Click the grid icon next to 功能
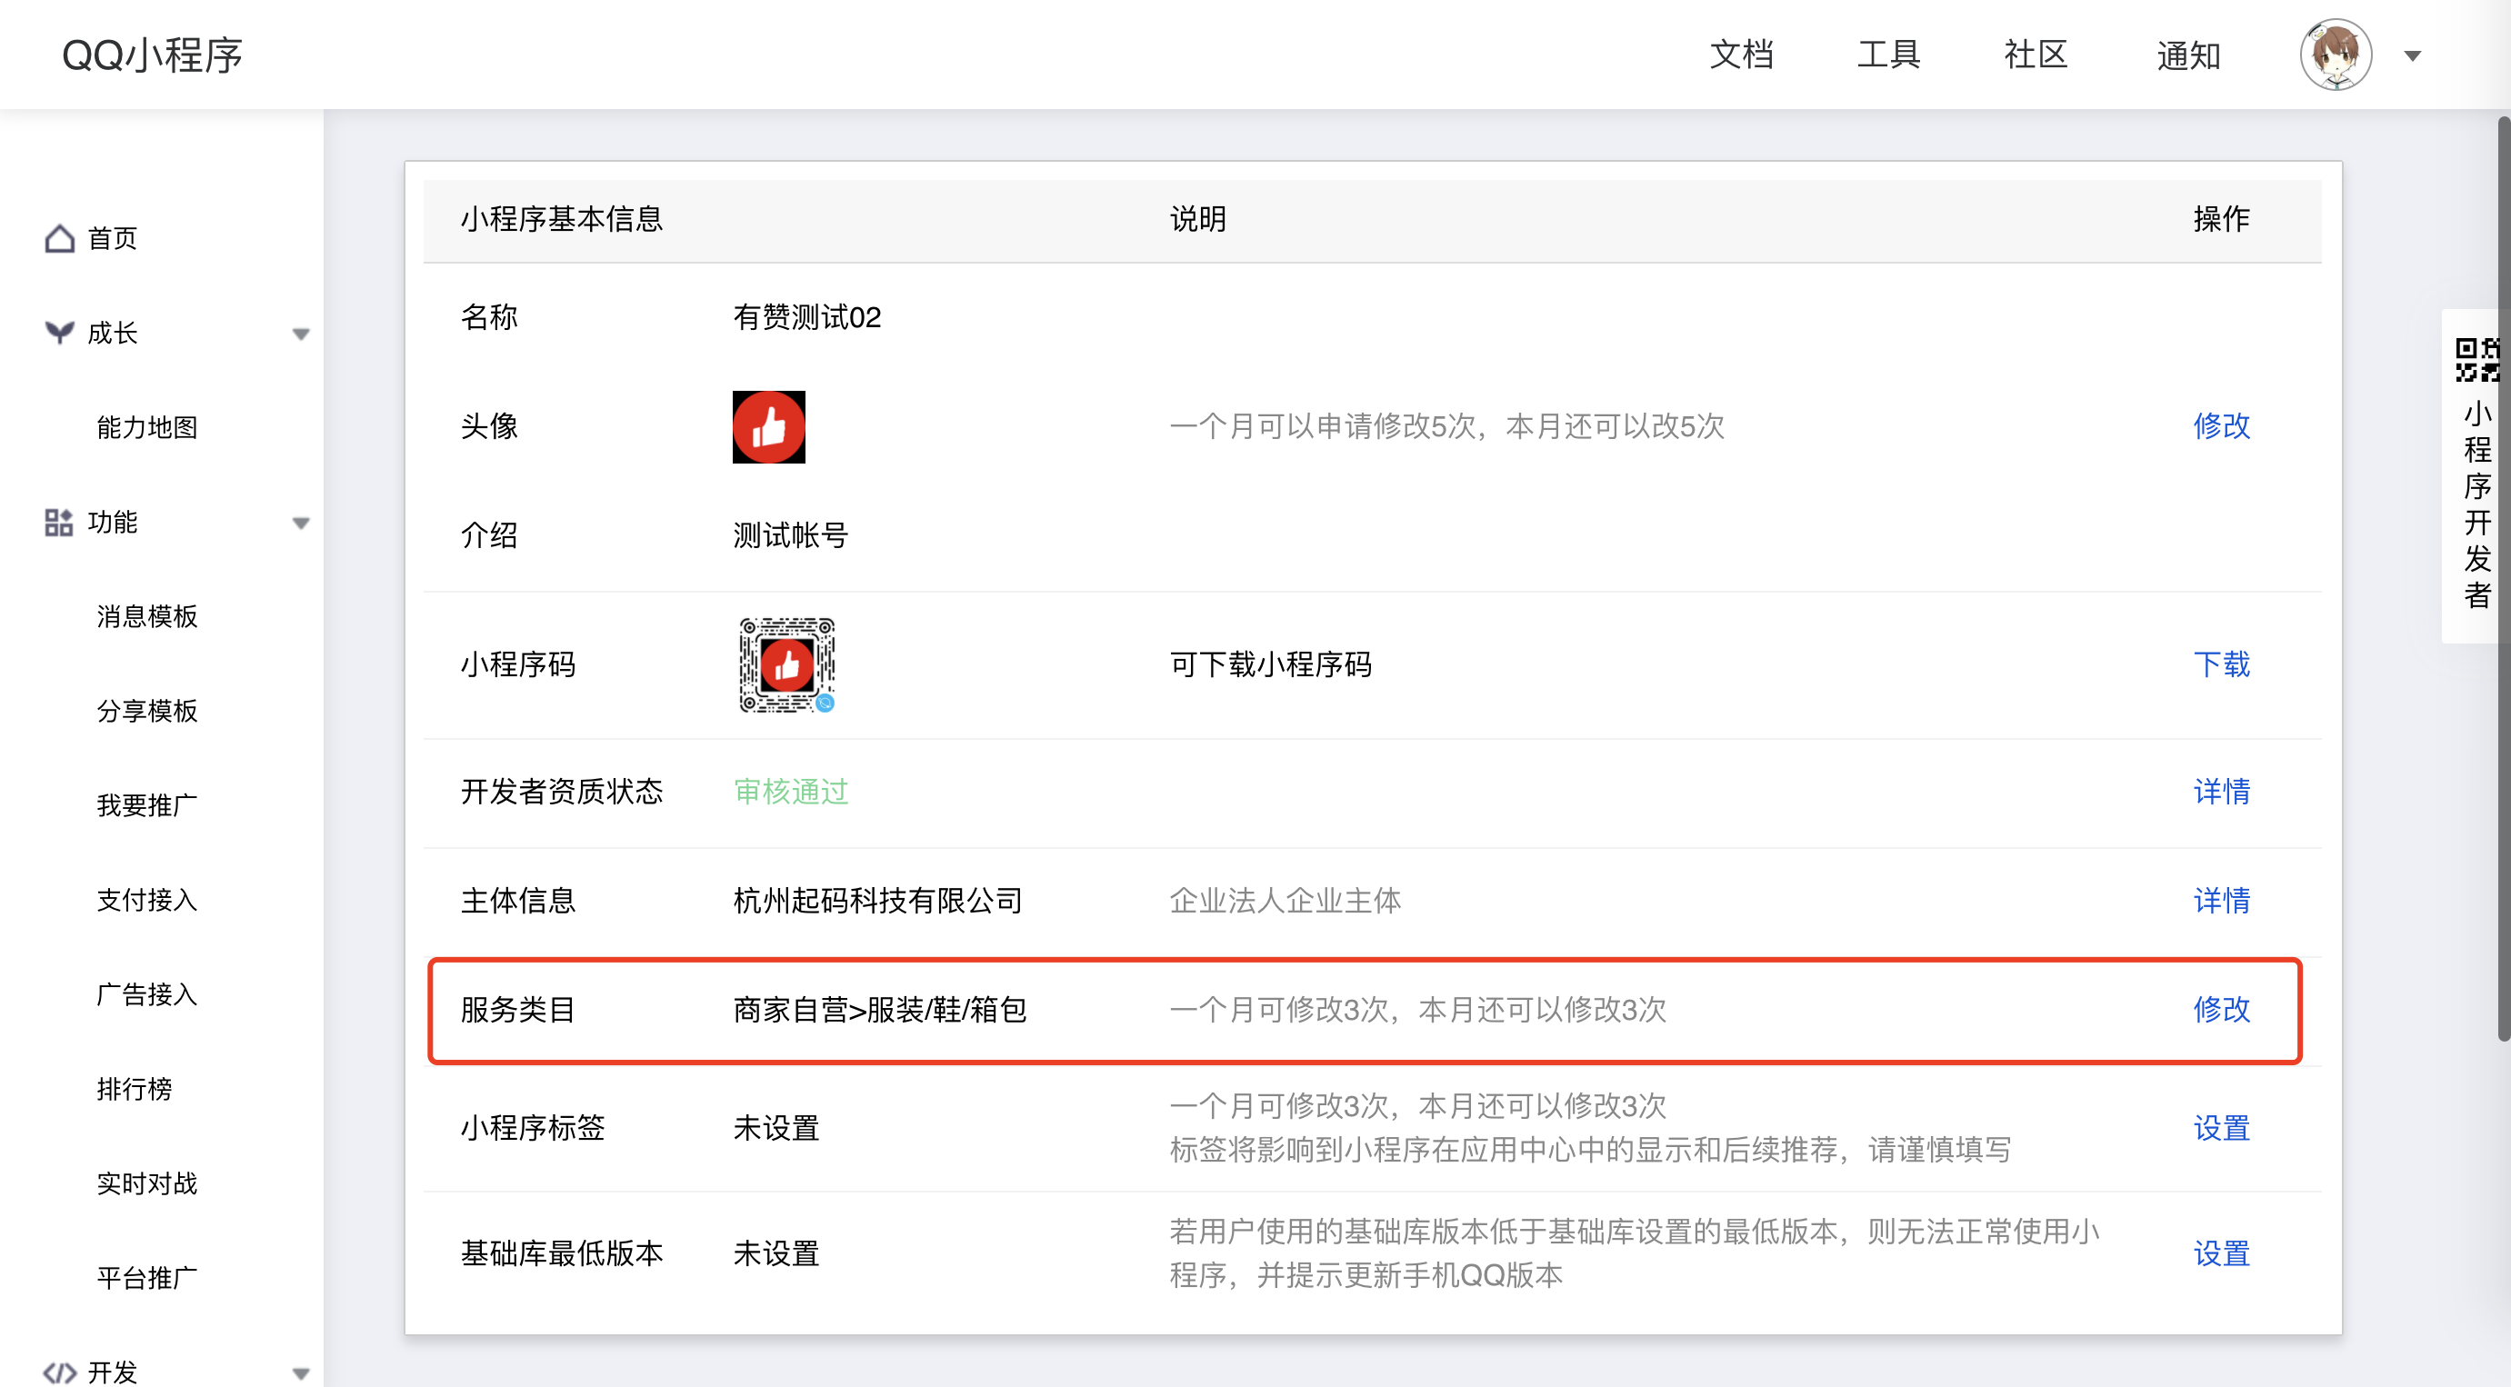Image resolution: width=2511 pixels, height=1387 pixels. (58, 523)
